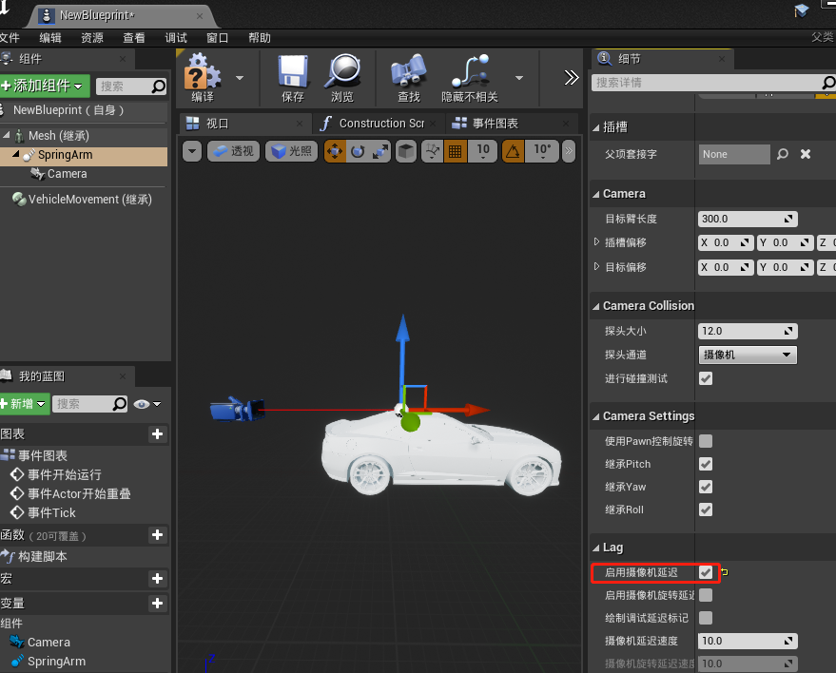The height and width of the screenshot is (673, 836).
Task: Click Add Component (添加组件) button
Action: coord(45,86)
